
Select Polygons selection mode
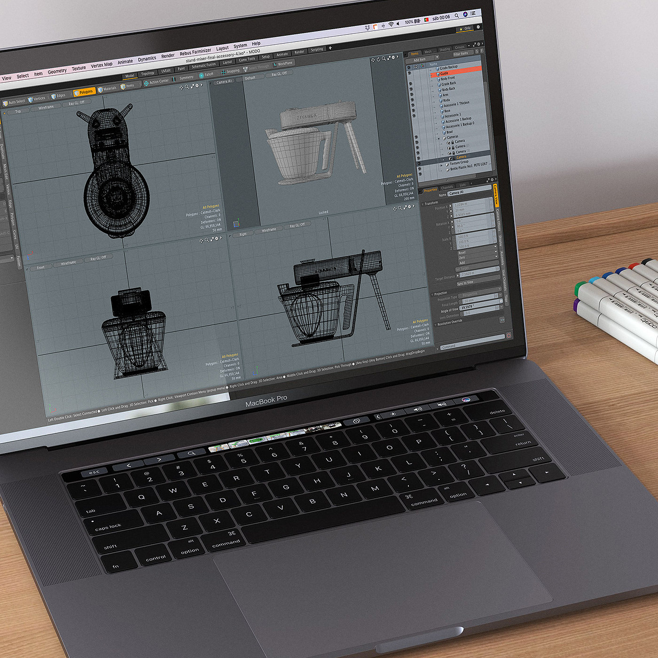point(85,92)
